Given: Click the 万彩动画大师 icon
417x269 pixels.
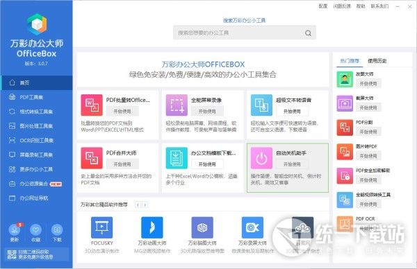Looking at the screenshot, I should coord(152,227).
